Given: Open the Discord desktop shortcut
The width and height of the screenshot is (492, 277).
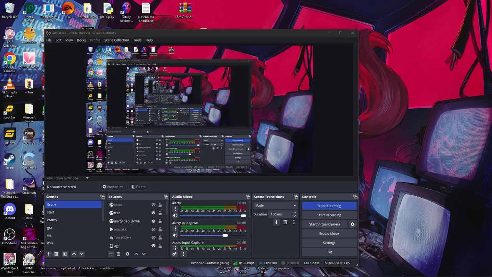Looking at the screenshot, I should tap(10, 212).
